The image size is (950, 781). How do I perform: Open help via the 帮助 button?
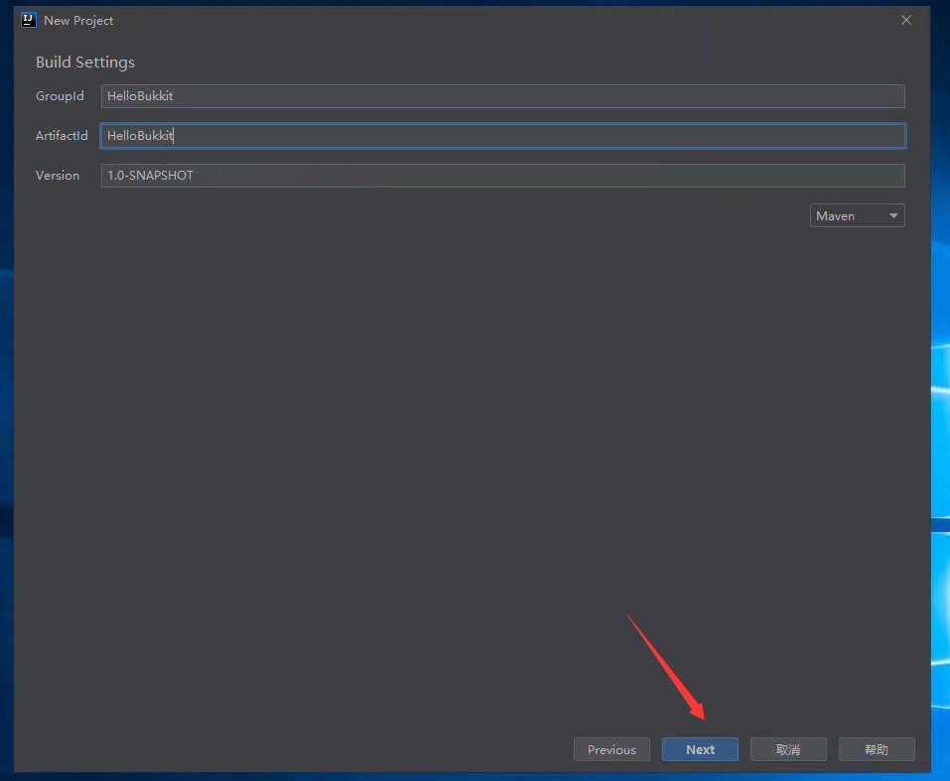click(x=876, y=749)
